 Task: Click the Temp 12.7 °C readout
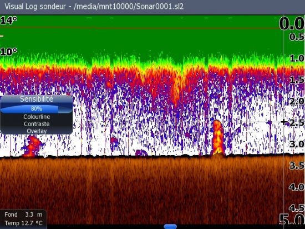[23, 223]
